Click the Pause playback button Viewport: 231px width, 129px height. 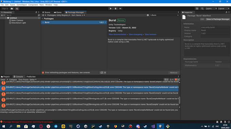[x=115, y=9]
